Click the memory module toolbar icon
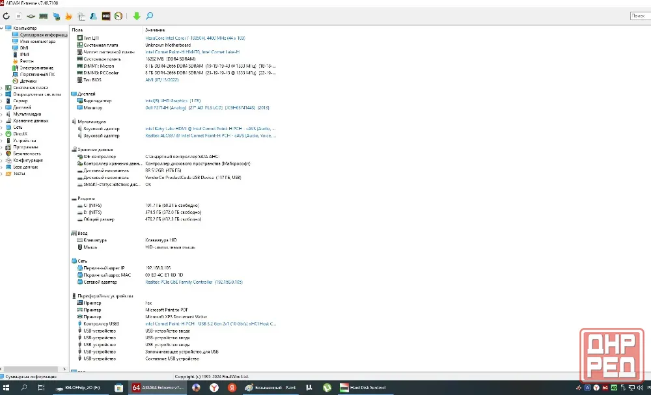 (43, 16)
